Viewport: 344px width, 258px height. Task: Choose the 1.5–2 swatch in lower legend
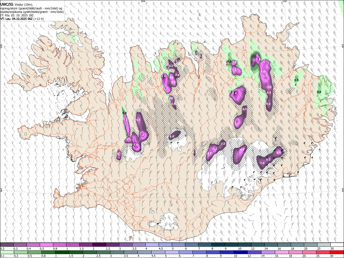[x=76, y=252]
